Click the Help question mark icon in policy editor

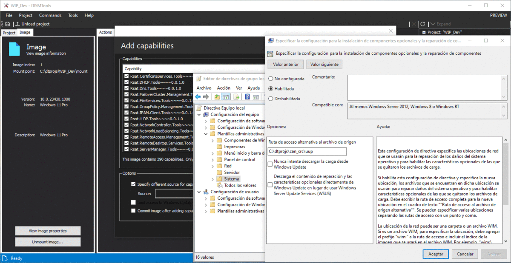point(247,96)
